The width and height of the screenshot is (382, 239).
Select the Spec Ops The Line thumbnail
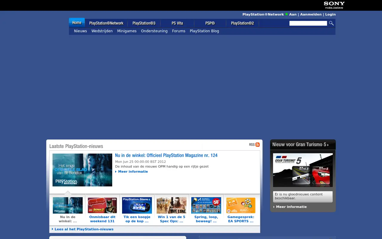172,205
